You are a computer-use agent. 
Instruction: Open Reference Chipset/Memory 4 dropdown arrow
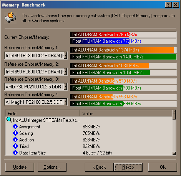65,102
